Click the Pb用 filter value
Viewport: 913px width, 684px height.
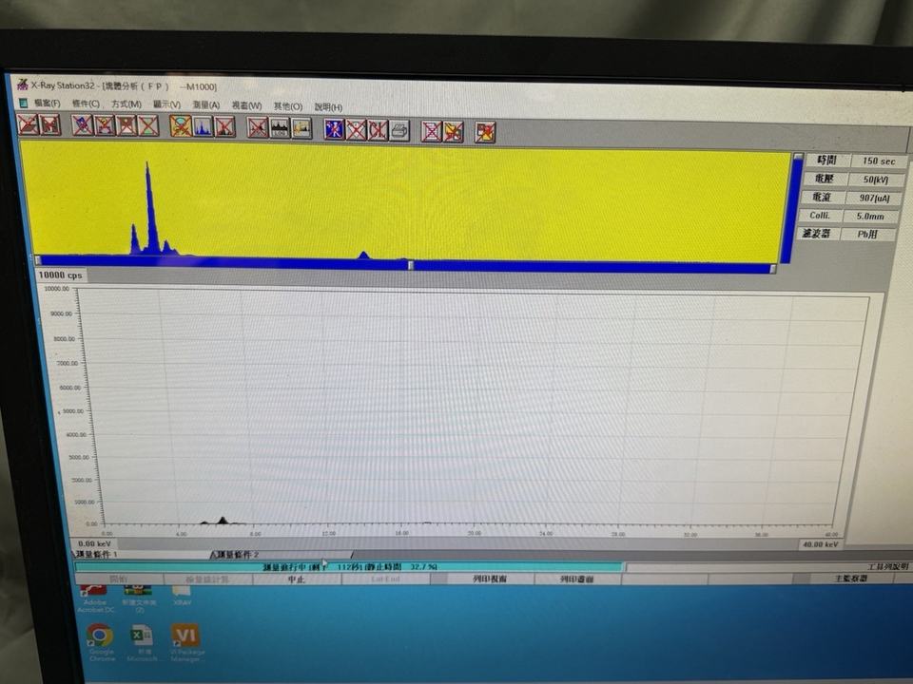click(x=867, y=235)
